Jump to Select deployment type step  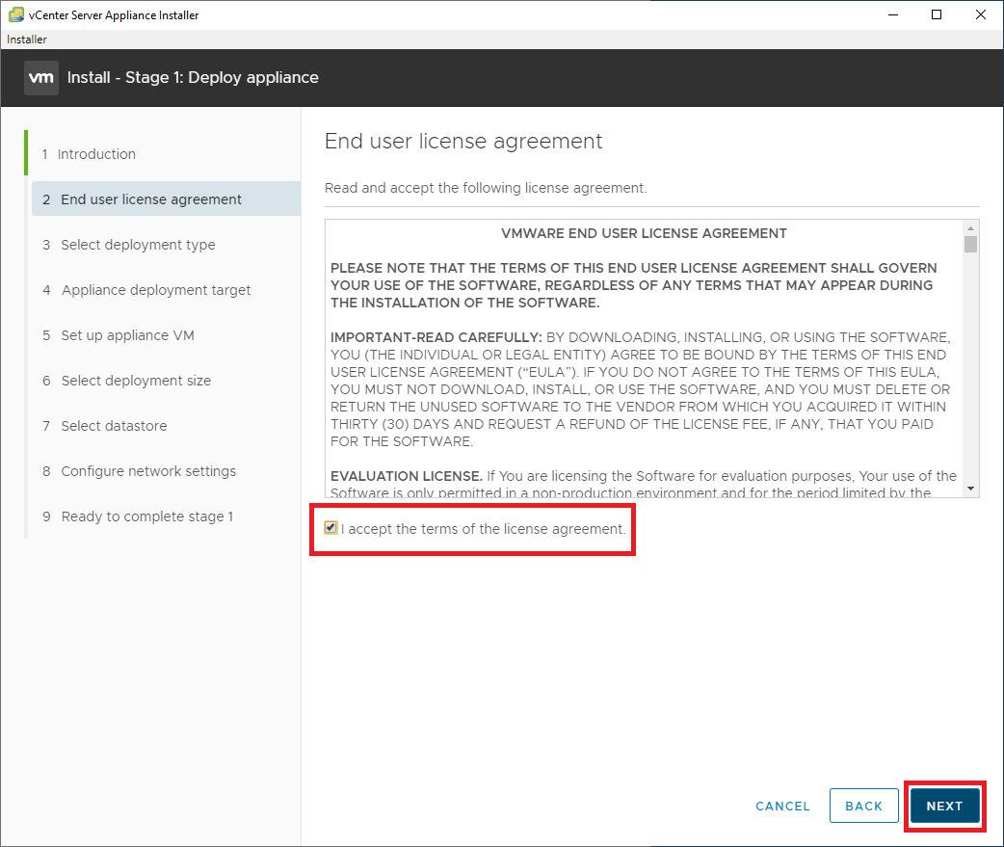pos(138,245)
